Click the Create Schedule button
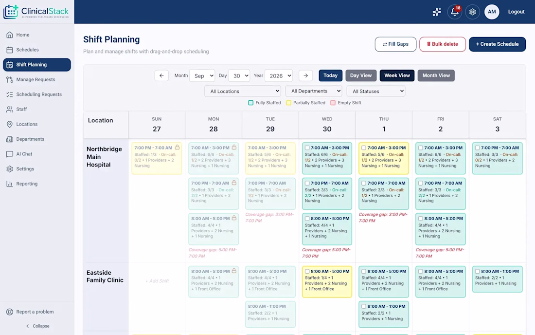535x335 pixels. pos(497,44)
